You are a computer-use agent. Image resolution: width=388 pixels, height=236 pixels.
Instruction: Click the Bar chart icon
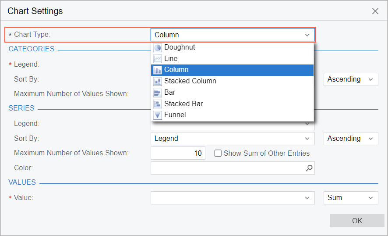tap(158, 93)
